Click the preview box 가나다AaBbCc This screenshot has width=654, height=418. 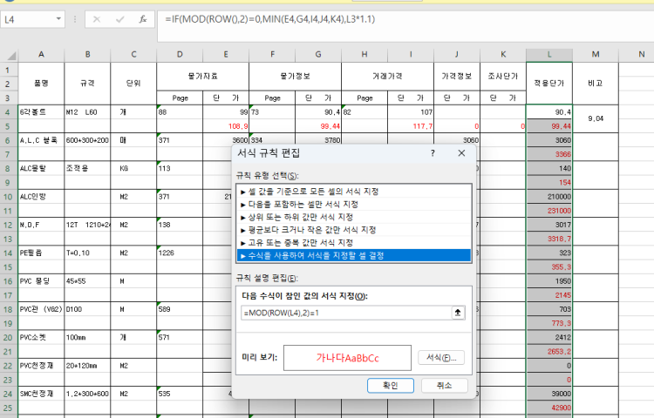pos(347,358)
